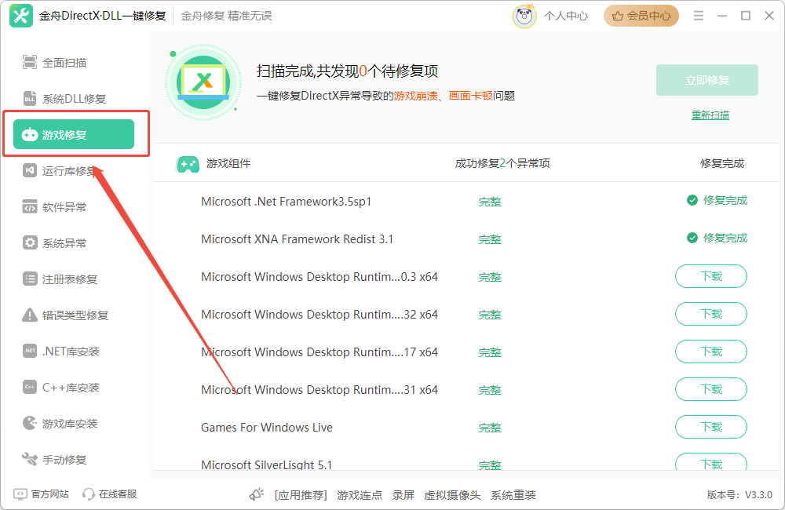
Task: Click the 官方网站 monitor icon
Action: point(20,494)
